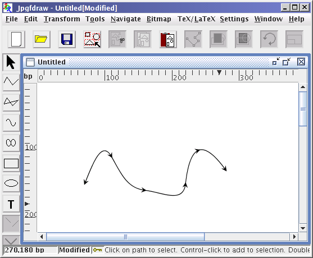
Task: Click the Select All objects icon
Action: [92, 39]
